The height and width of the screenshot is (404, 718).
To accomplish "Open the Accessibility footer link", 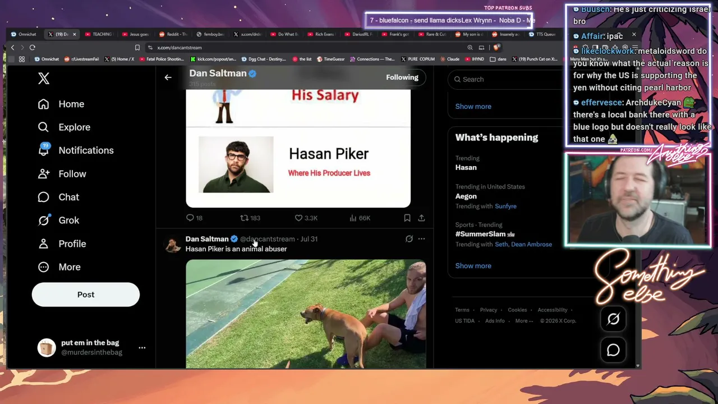I will point(553,310).
